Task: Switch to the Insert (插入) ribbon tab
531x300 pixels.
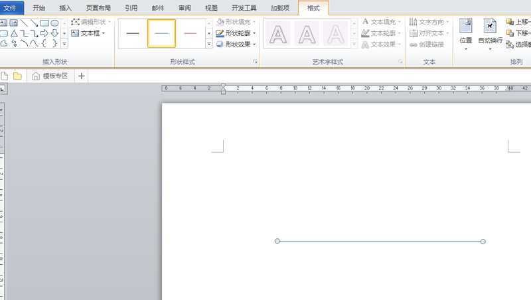Action: tap(65, 8)
